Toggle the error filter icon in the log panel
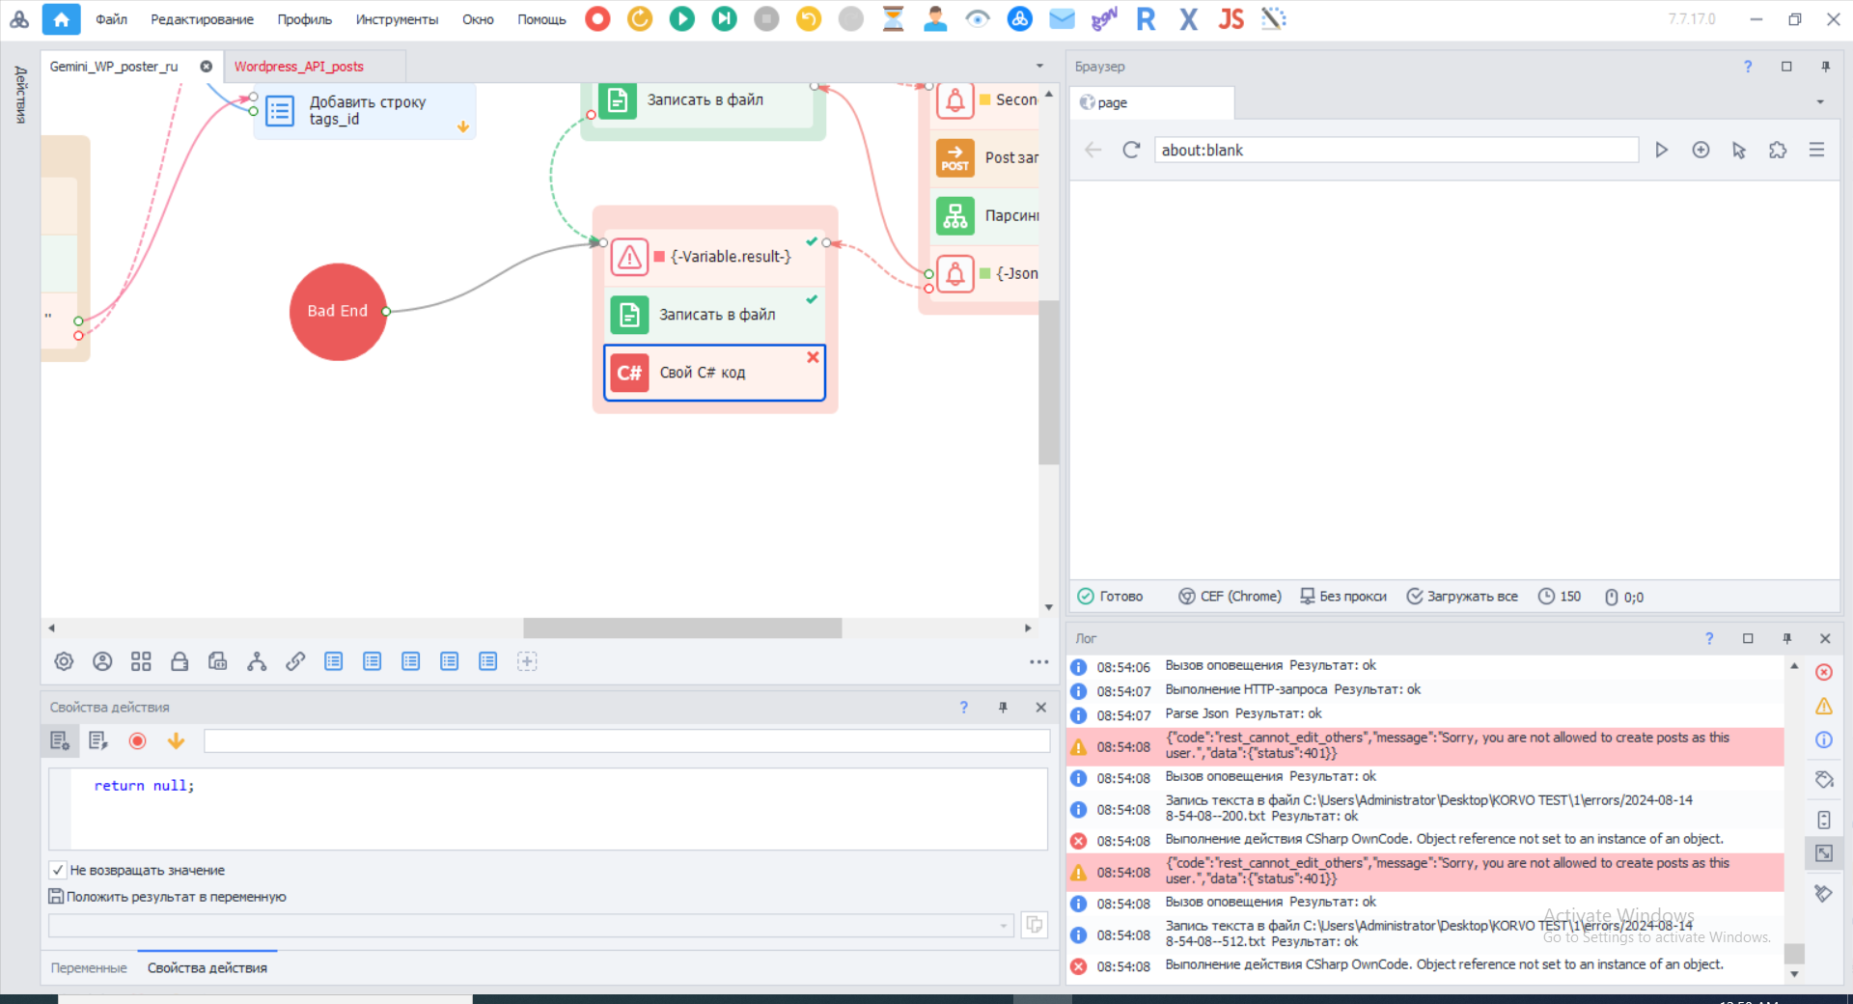Image resolution: width=1853 pixels, height=1004 pixels. [x=1824, y=672]
